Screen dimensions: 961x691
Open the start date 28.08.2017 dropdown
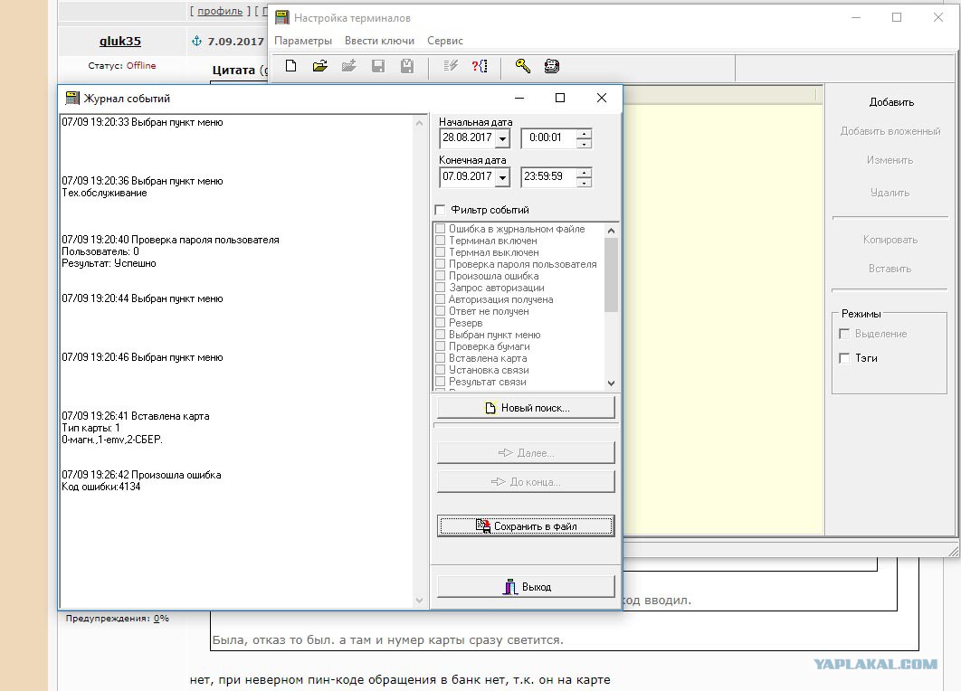pos(502,138)
